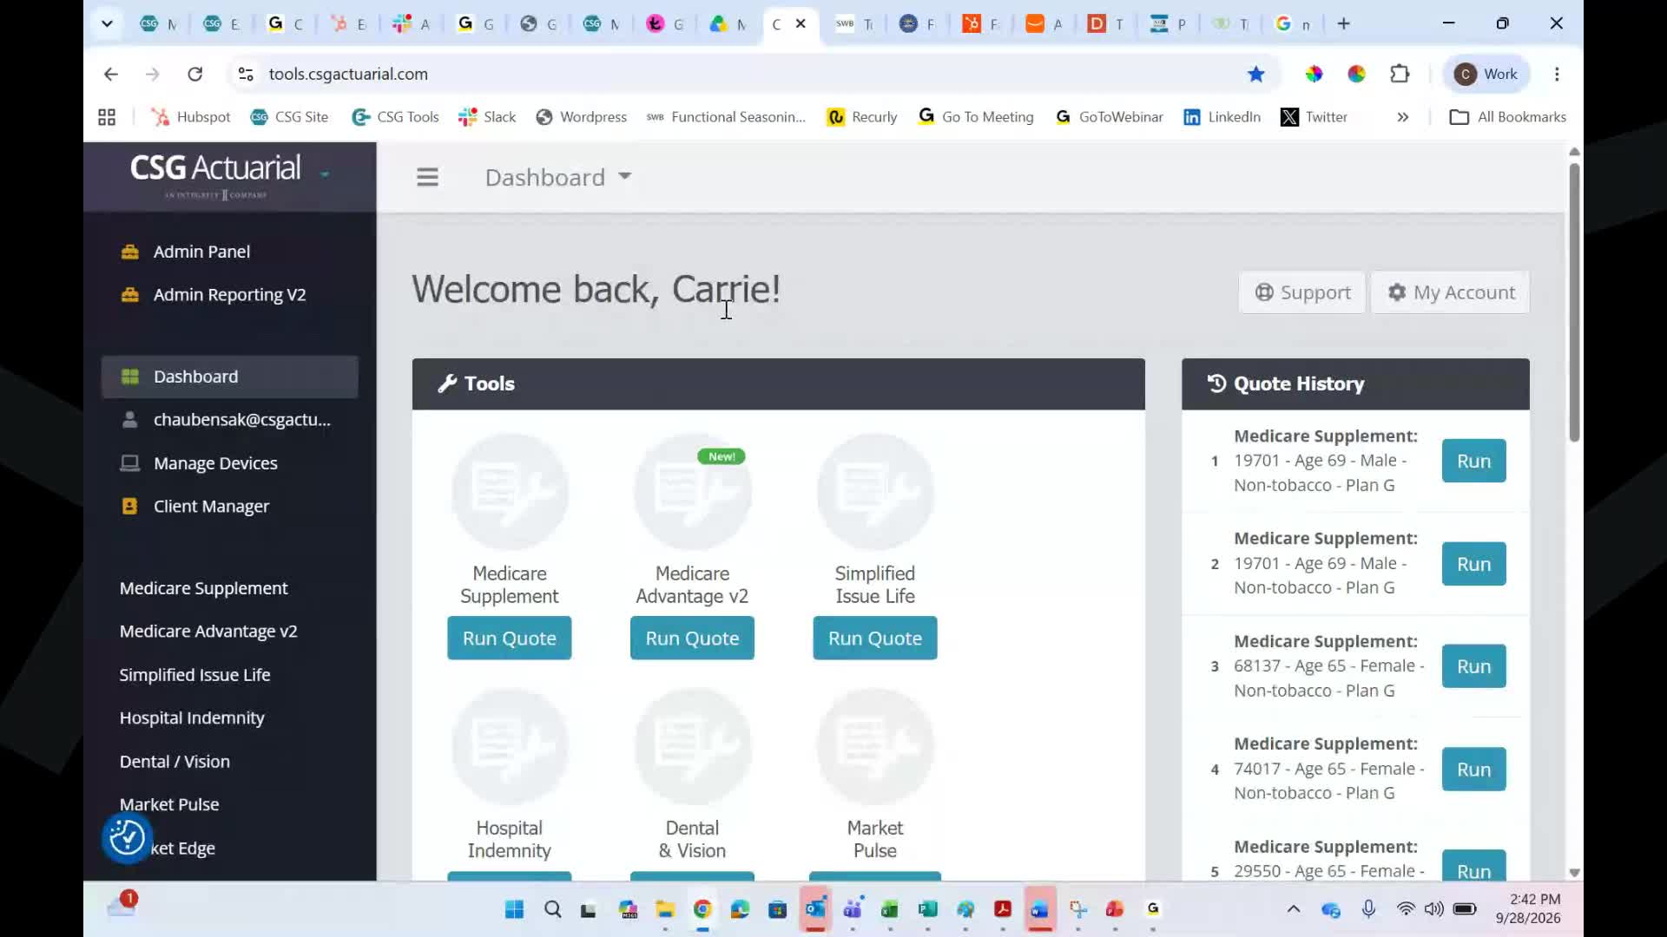1667x937 pixels.
Task: Open a new browser tab
Action: click(1343, 23)
